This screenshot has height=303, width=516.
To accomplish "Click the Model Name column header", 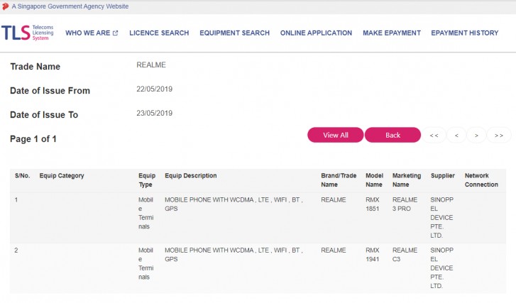I will click(374, 180).
